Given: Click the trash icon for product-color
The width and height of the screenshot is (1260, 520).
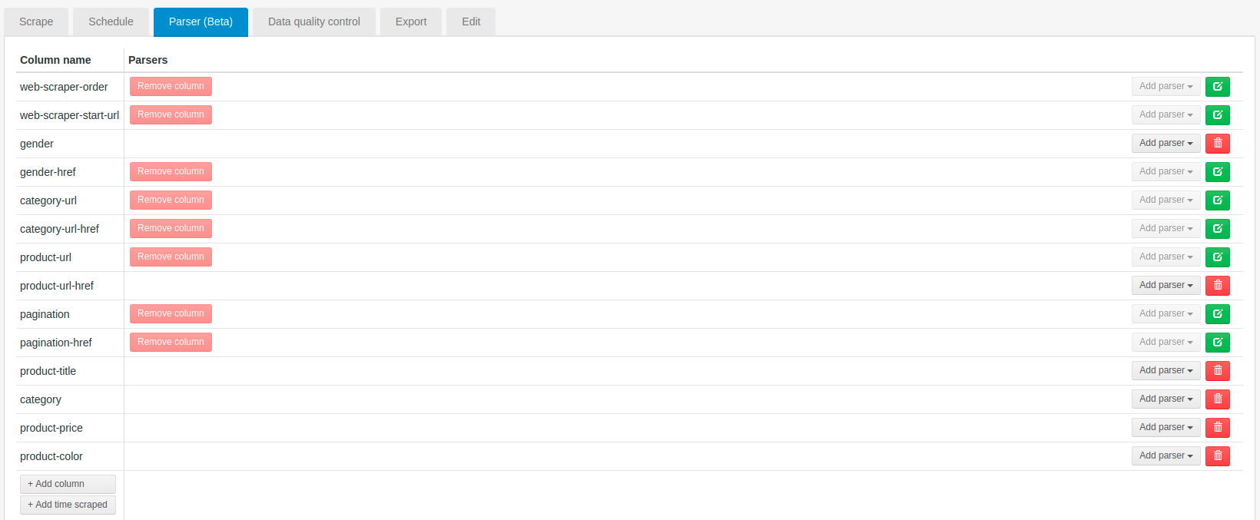Looking at the screenshot, I should point(1217,455).
